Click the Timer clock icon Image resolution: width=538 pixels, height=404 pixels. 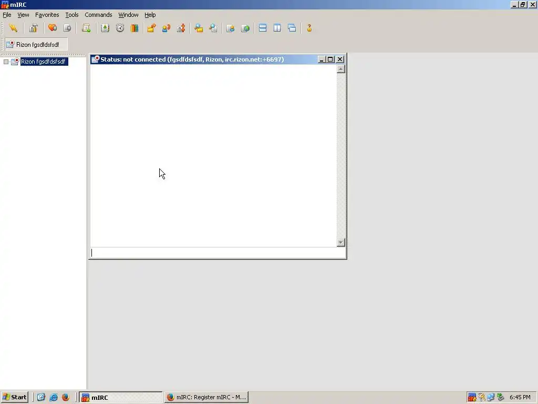120,28
